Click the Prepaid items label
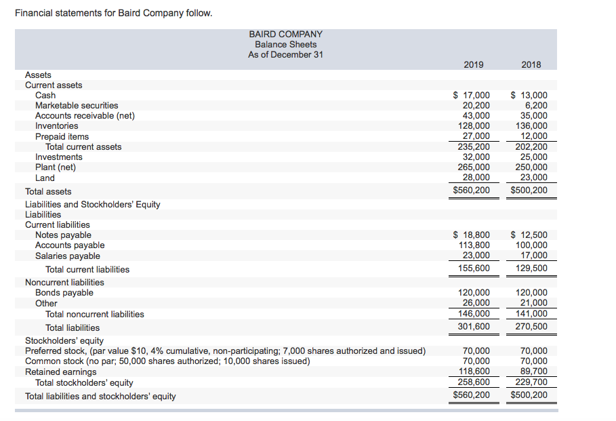Image resolution: width=616 pixels, height=421 pixels. coord(62,136)
